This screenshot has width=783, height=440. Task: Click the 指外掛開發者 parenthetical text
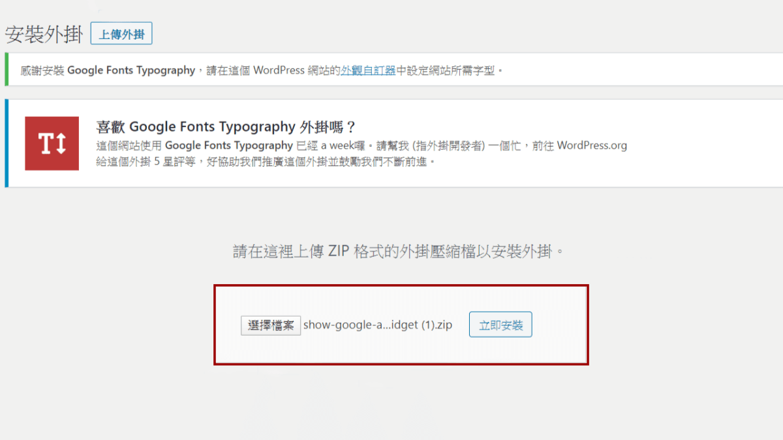[449, 145]
